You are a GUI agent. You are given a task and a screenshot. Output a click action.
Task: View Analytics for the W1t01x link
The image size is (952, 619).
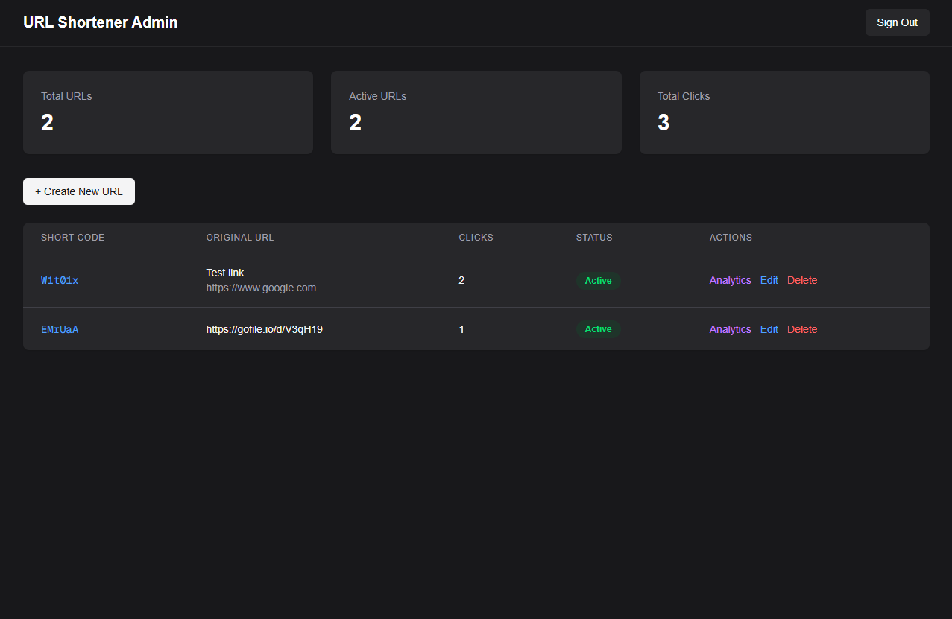pos(730,281)
